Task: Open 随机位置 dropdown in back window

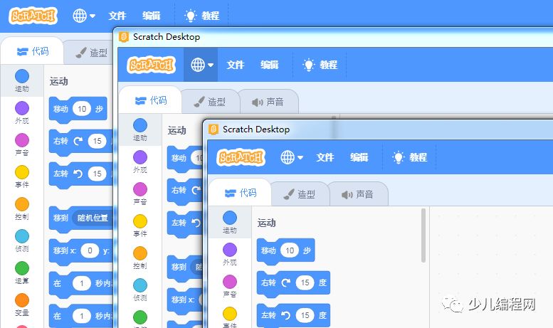Action: pyautogui.click(x=93, y=218)
